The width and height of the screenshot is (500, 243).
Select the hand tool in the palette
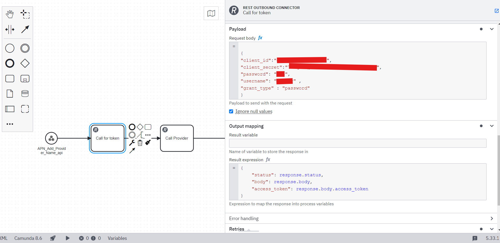10,14
